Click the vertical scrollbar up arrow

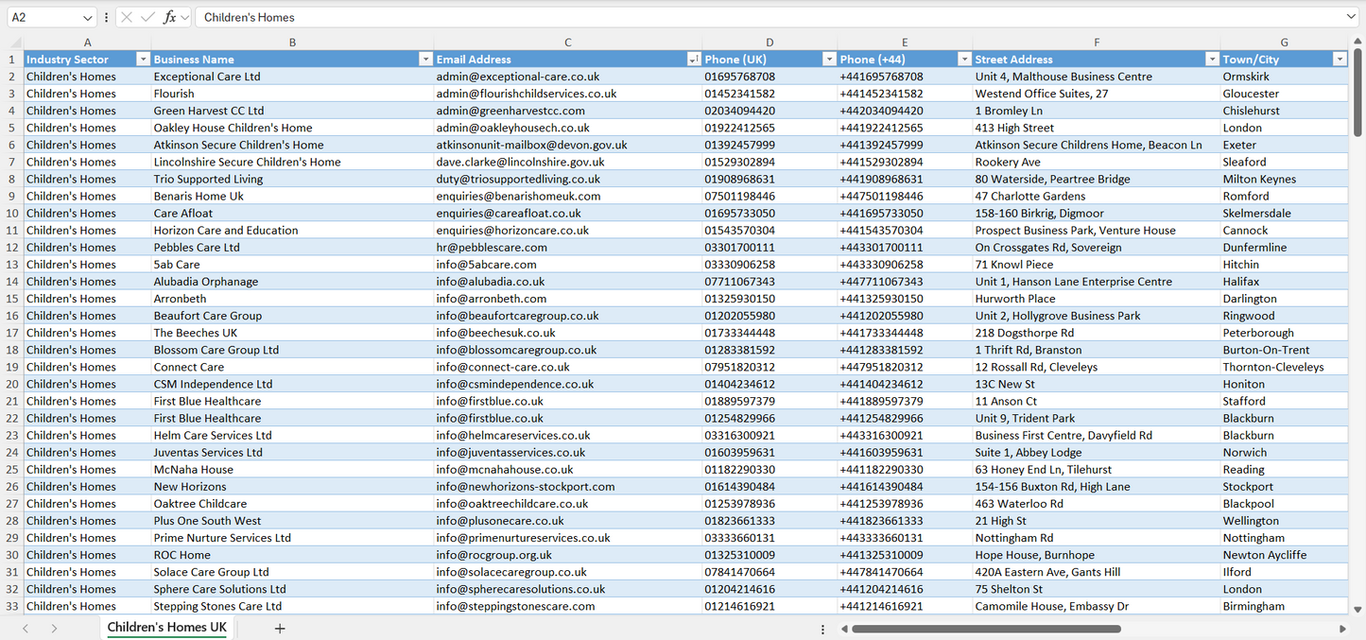pos(1357,41)
